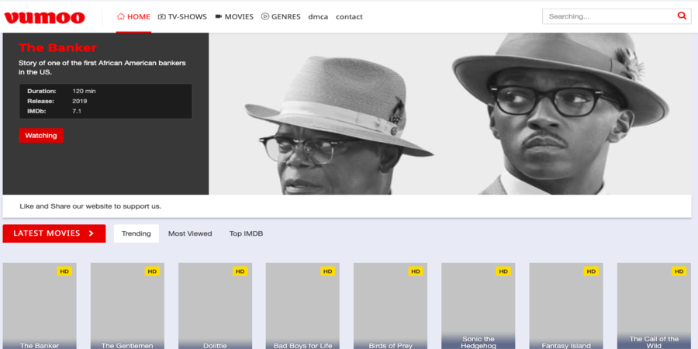Click the LATEST MOVIES button
Viewport: 698px width, 349px height.
coord(54,233)
